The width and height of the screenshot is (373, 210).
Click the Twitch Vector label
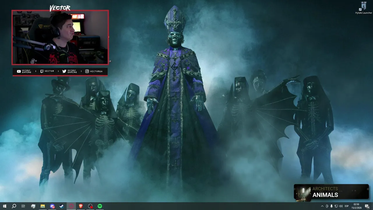click(x=47, y=71)
